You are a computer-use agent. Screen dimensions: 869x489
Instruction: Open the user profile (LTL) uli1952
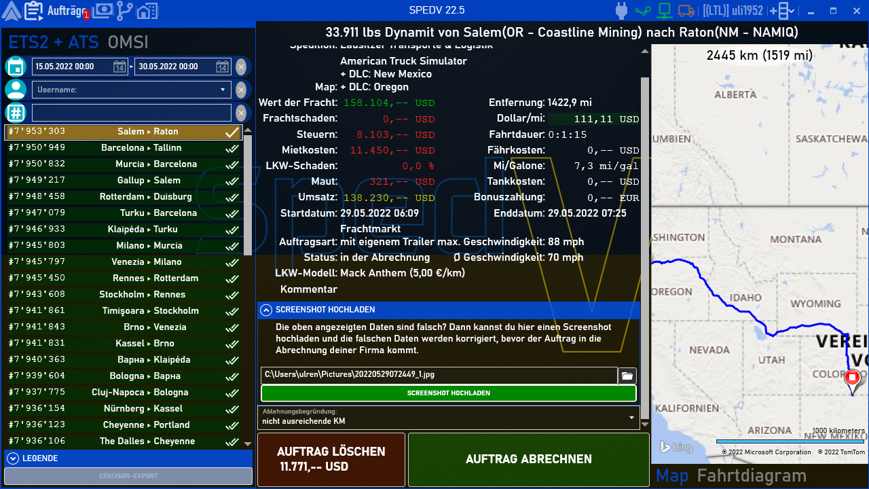click(x=733, y=11)
